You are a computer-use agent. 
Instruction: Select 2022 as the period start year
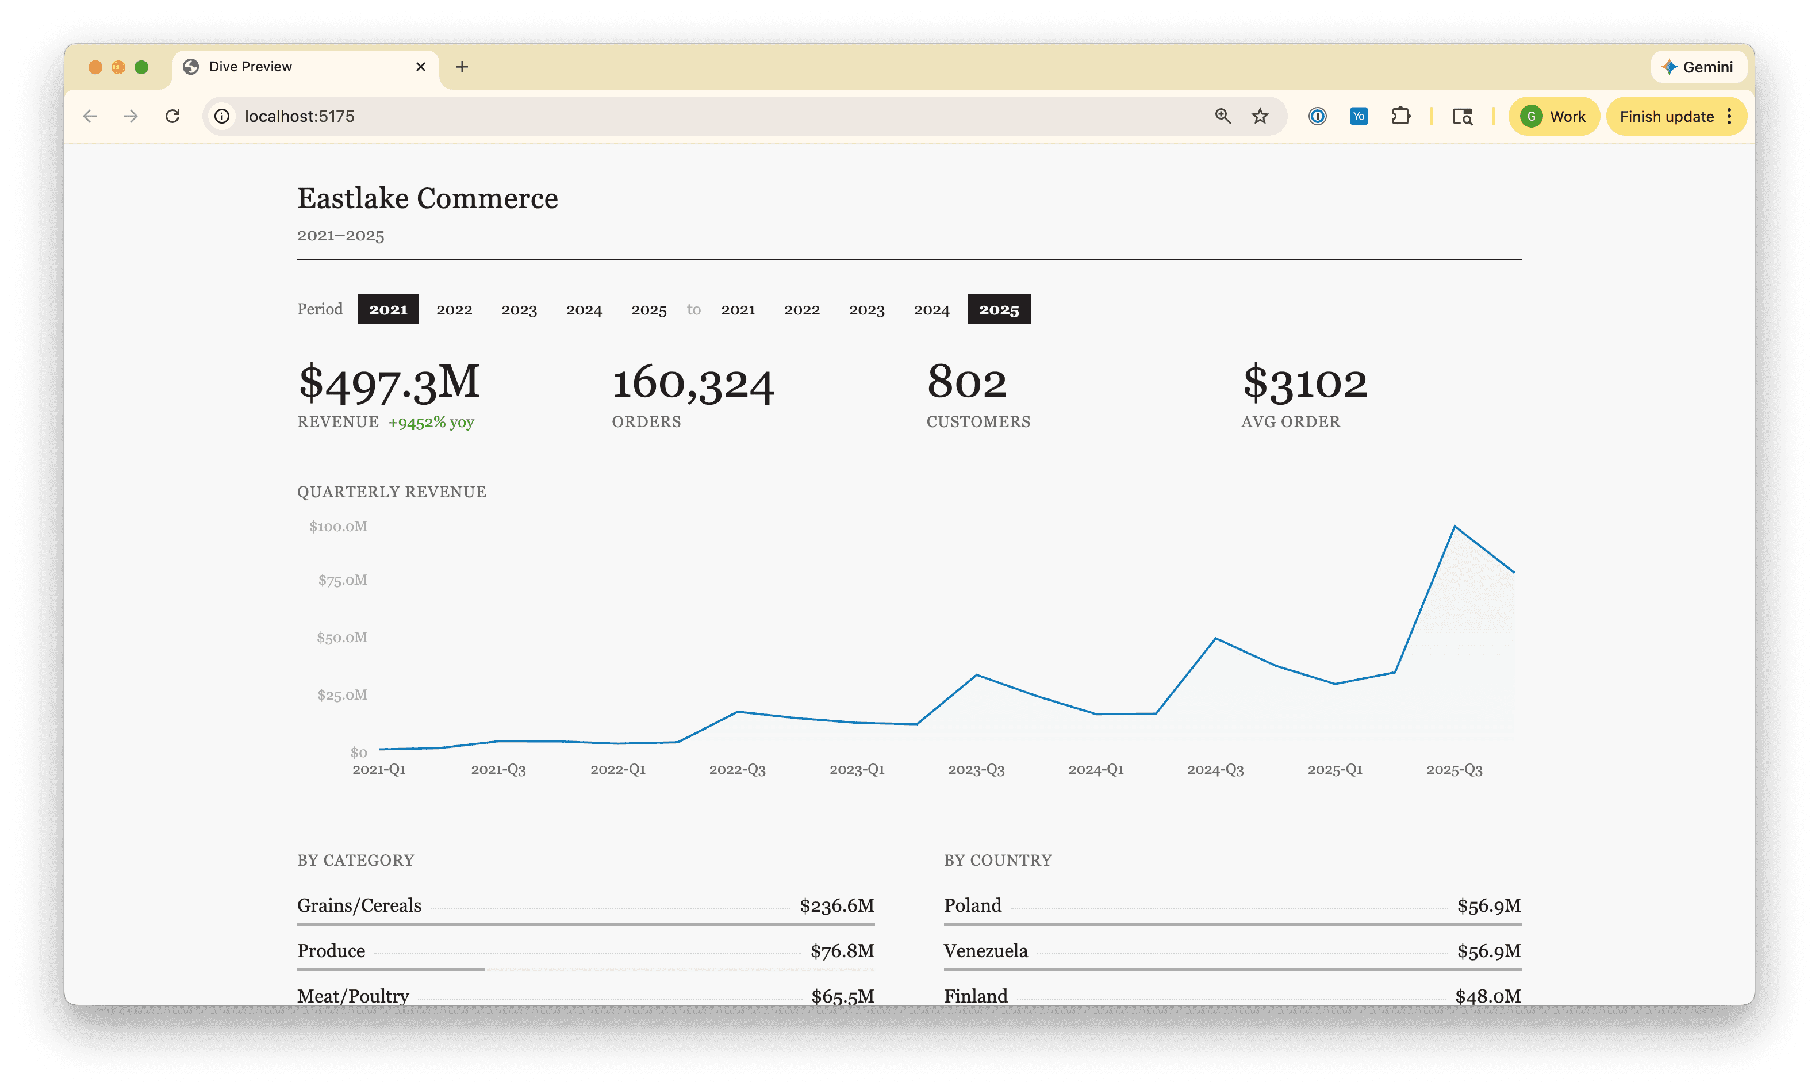point(455,309)
